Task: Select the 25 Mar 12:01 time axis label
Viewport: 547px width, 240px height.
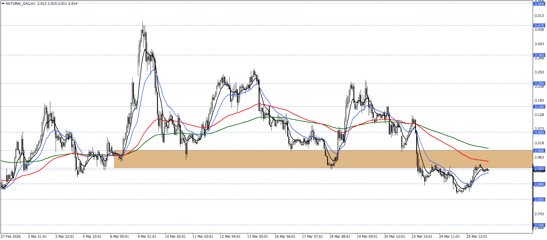Action: pos(476,236)
